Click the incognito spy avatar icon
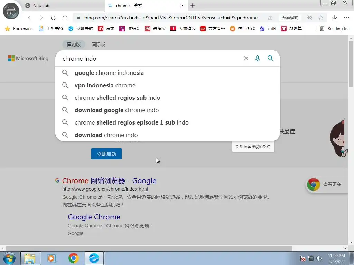Screen dimensions: 354x265 [11, 11]
